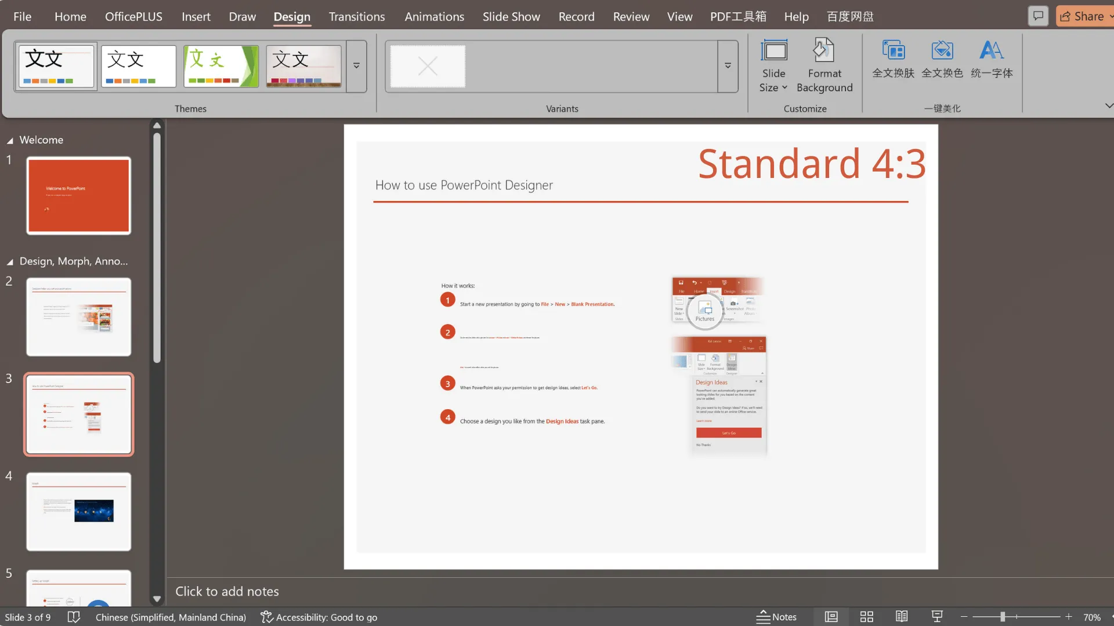Apply 全文换肤 one-click beautify
This screenshot has height=626, width=1114.
coord(893,59)
